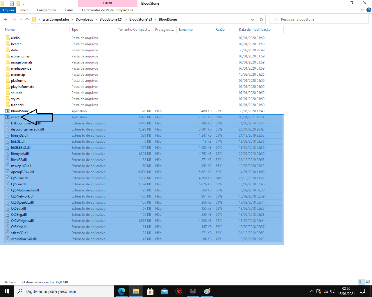
Task: Select the libmysql.dll file name
Action: click(x=20, y=154)
